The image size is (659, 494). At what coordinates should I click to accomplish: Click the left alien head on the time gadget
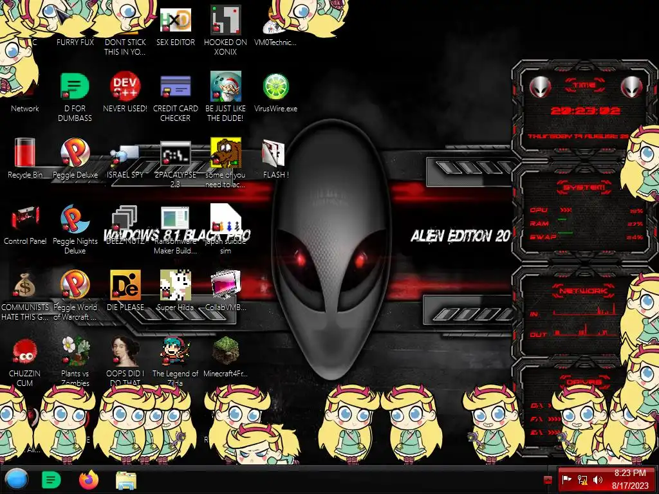pyautogui.click(x=540, y=87)
